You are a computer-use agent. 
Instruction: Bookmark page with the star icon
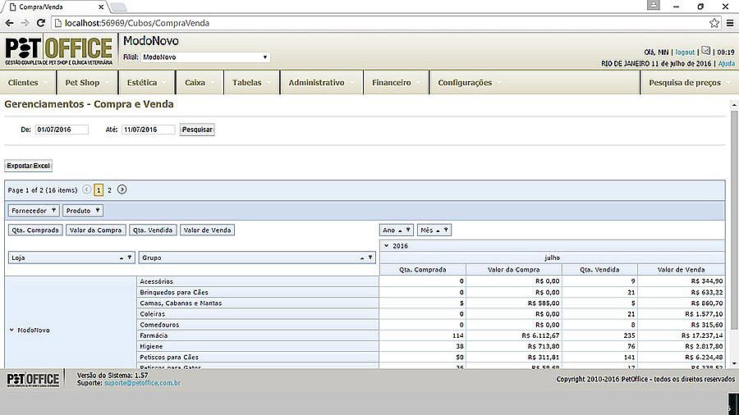(x=714, y=23)
